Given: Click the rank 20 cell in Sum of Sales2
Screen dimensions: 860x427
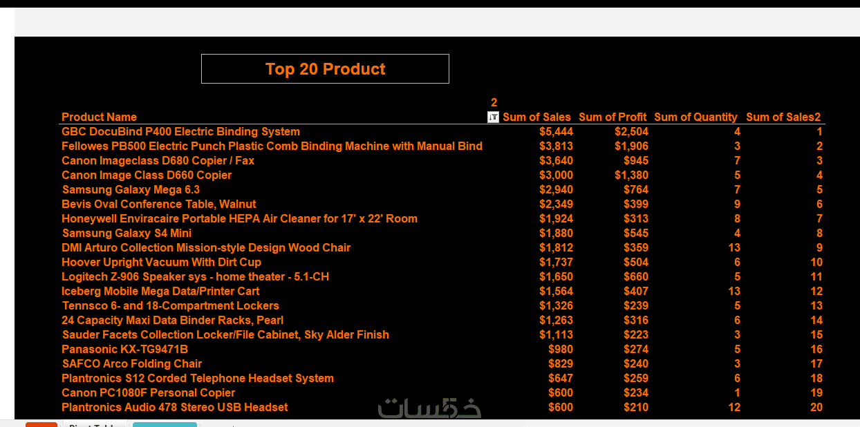Looking at the screenshot, I should tap(816, 408).
